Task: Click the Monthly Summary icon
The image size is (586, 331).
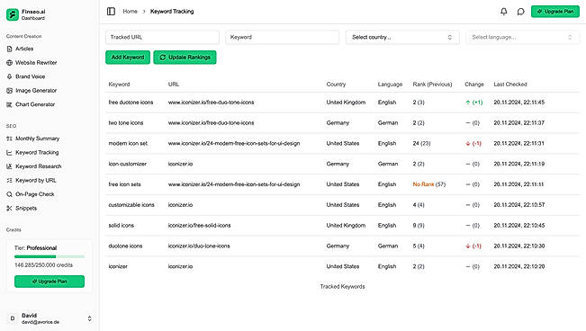Action: pos(9,139)
